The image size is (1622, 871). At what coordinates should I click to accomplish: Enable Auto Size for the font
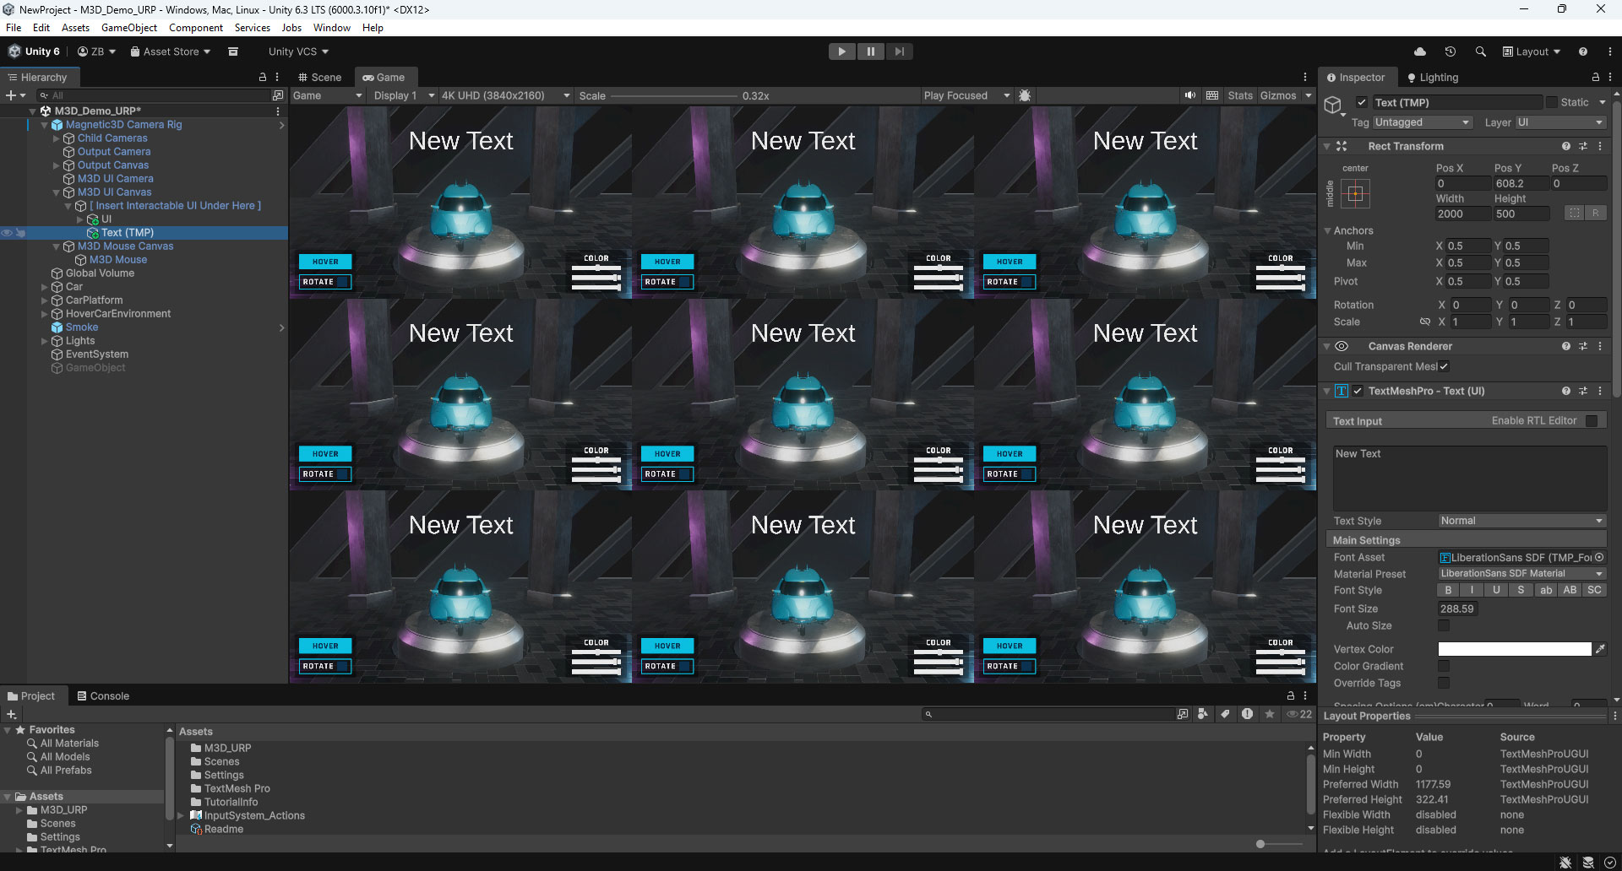tap(1445, 625)
